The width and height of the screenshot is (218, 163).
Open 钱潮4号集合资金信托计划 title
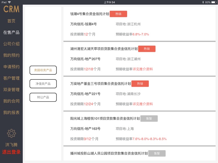(90, 14)
